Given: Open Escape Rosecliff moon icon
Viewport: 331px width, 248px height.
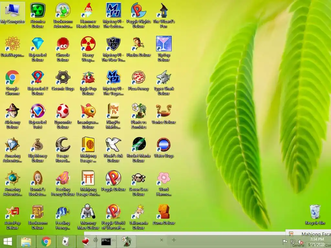Looking at the screenshot, I should (x=63, y=150).
